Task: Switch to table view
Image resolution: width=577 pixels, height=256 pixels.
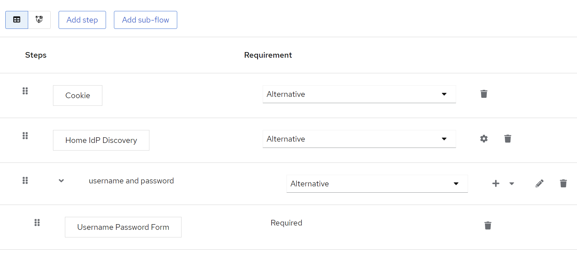Action: [17, 20]
